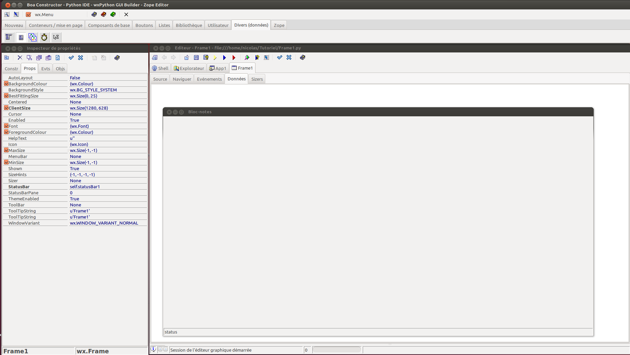Click the save icon in the Editor toolbar
The width and height of the screenshot is (630, 355).
(196, 57)
